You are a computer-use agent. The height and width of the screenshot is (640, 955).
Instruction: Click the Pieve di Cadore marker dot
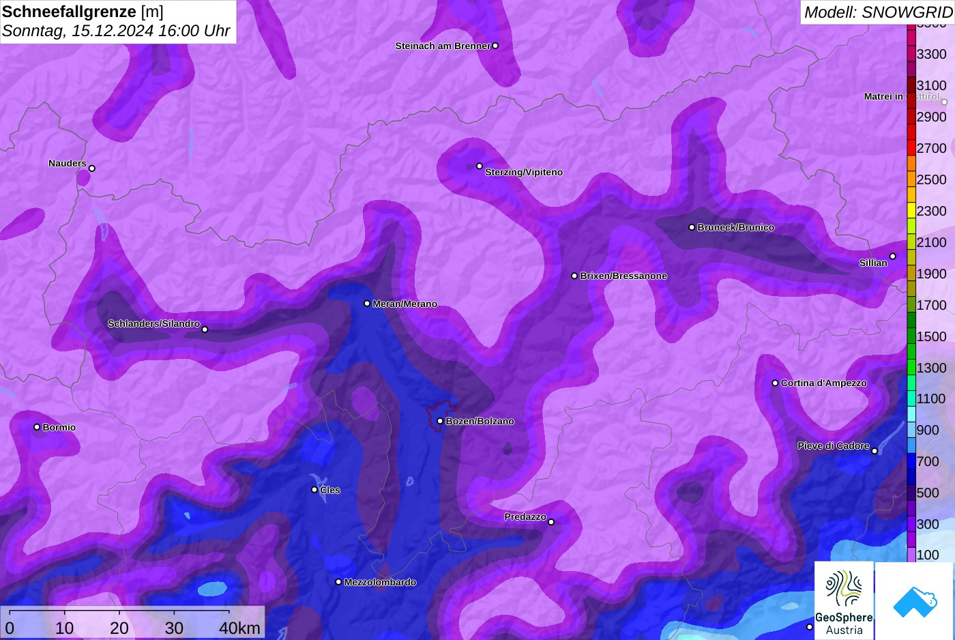click(x=875, y=450)
